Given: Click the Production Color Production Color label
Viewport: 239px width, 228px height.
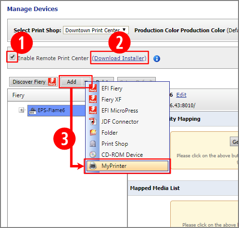Looking at the screenshot, I should 180,30.
